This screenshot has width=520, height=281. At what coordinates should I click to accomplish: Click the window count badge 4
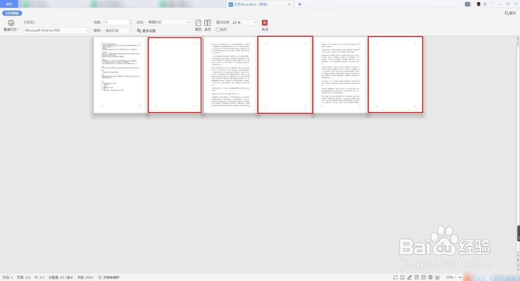[x=467, y=4]
